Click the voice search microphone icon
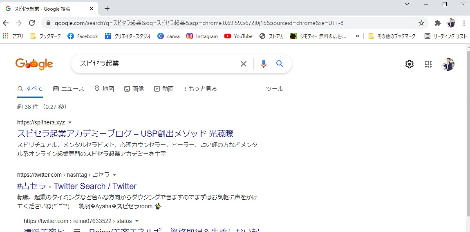The width and height of the screenshot is (470, 232). [264, 64]
